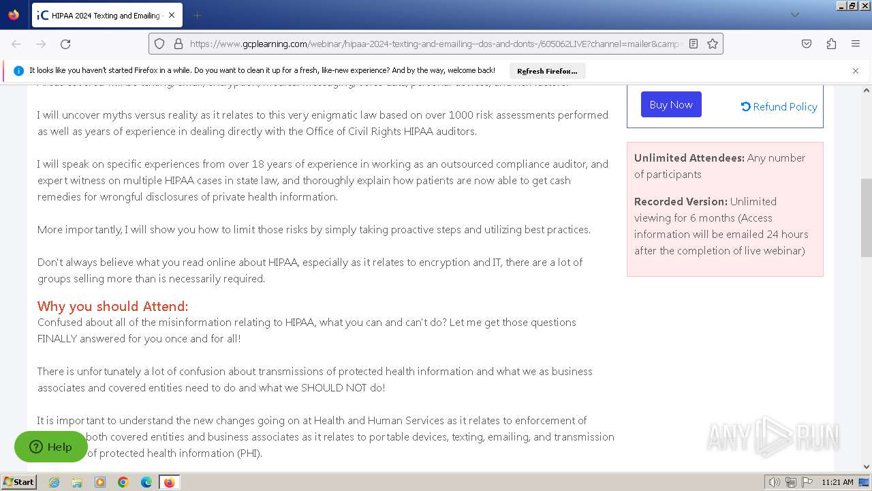This screenshot has height=491, width=872.
Task: Launch Google Chrome from taskbar
Action: (123, 482)
